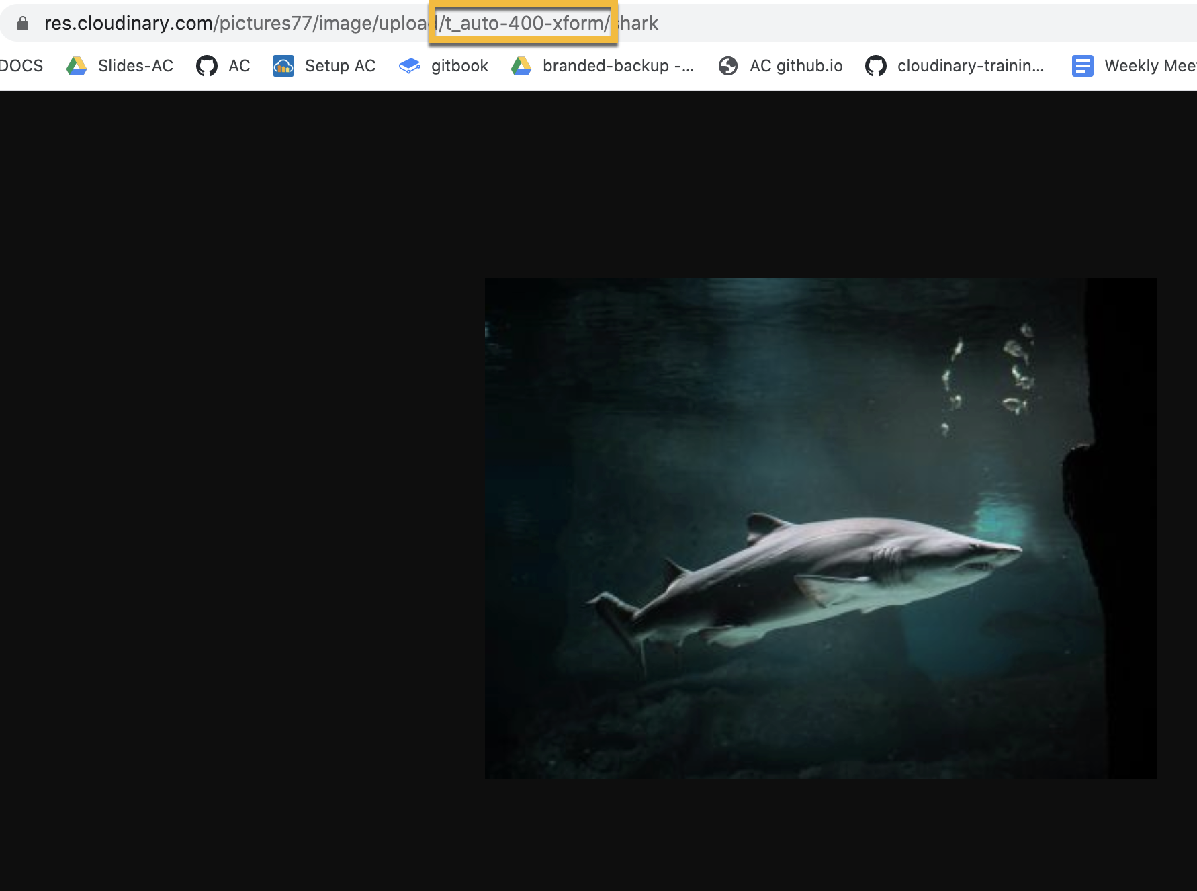Screen dimensions: 1197x891
Task: Click the GitHub icon beside AC
Action: pyautogui.click(x=207, y=66)
